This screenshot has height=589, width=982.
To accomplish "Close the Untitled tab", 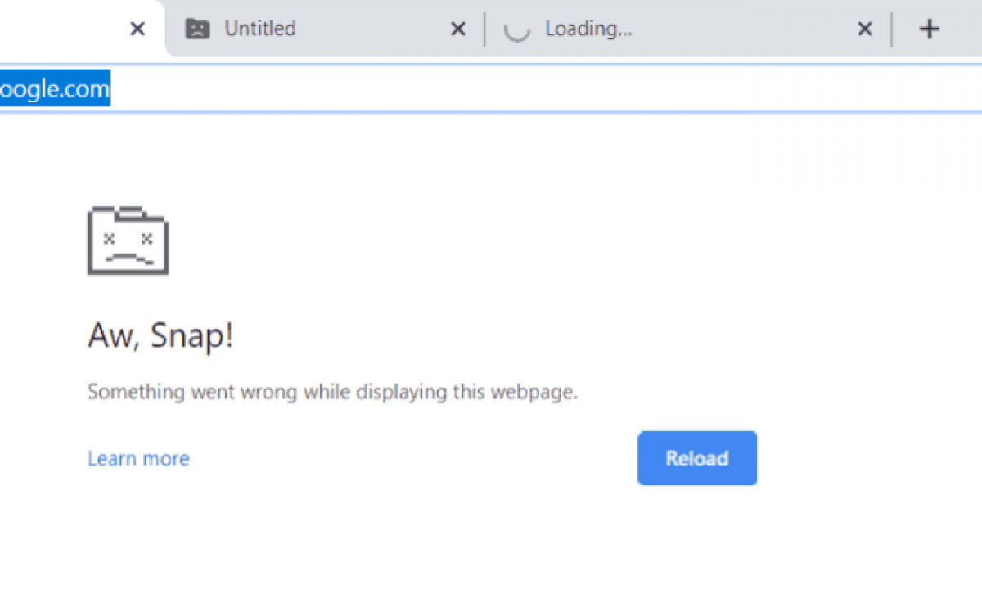I will (x=458, y=29).
